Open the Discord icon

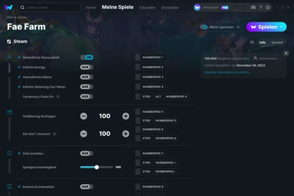click(253, 7)
